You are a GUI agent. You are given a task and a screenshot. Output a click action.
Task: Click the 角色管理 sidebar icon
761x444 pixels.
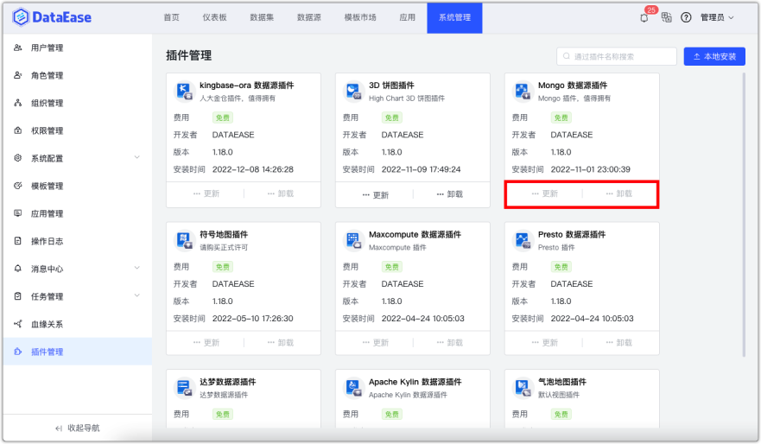[18, 75]
